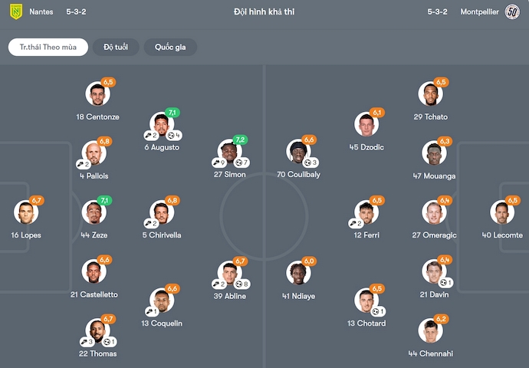Click Davin's goal ball icon
The image size is (529, 368).
[x=442, y=283]
